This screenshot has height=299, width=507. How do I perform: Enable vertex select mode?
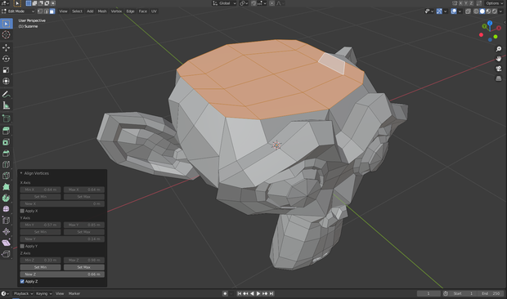[40, 11]
